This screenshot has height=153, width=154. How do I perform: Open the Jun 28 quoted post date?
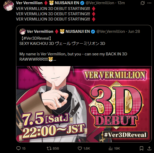pyautogui.click(x=134, y=31)
